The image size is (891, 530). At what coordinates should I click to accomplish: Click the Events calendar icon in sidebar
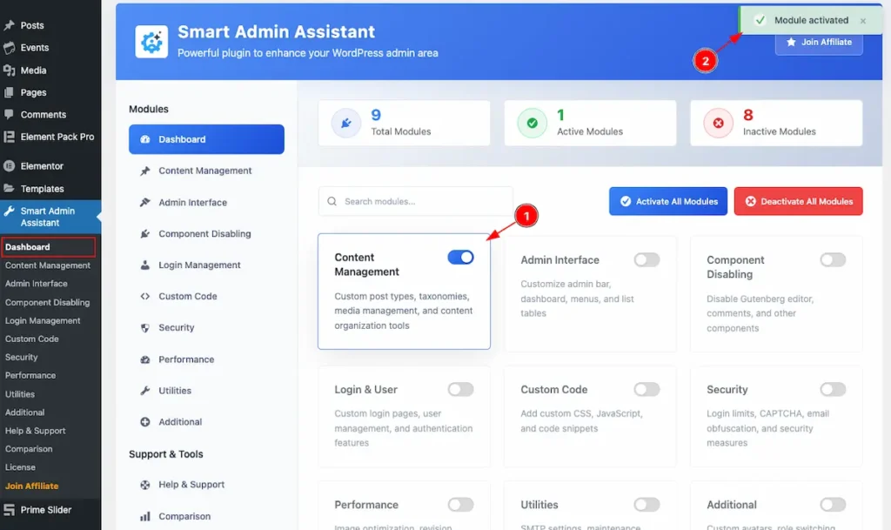click(x=9, y=48)
